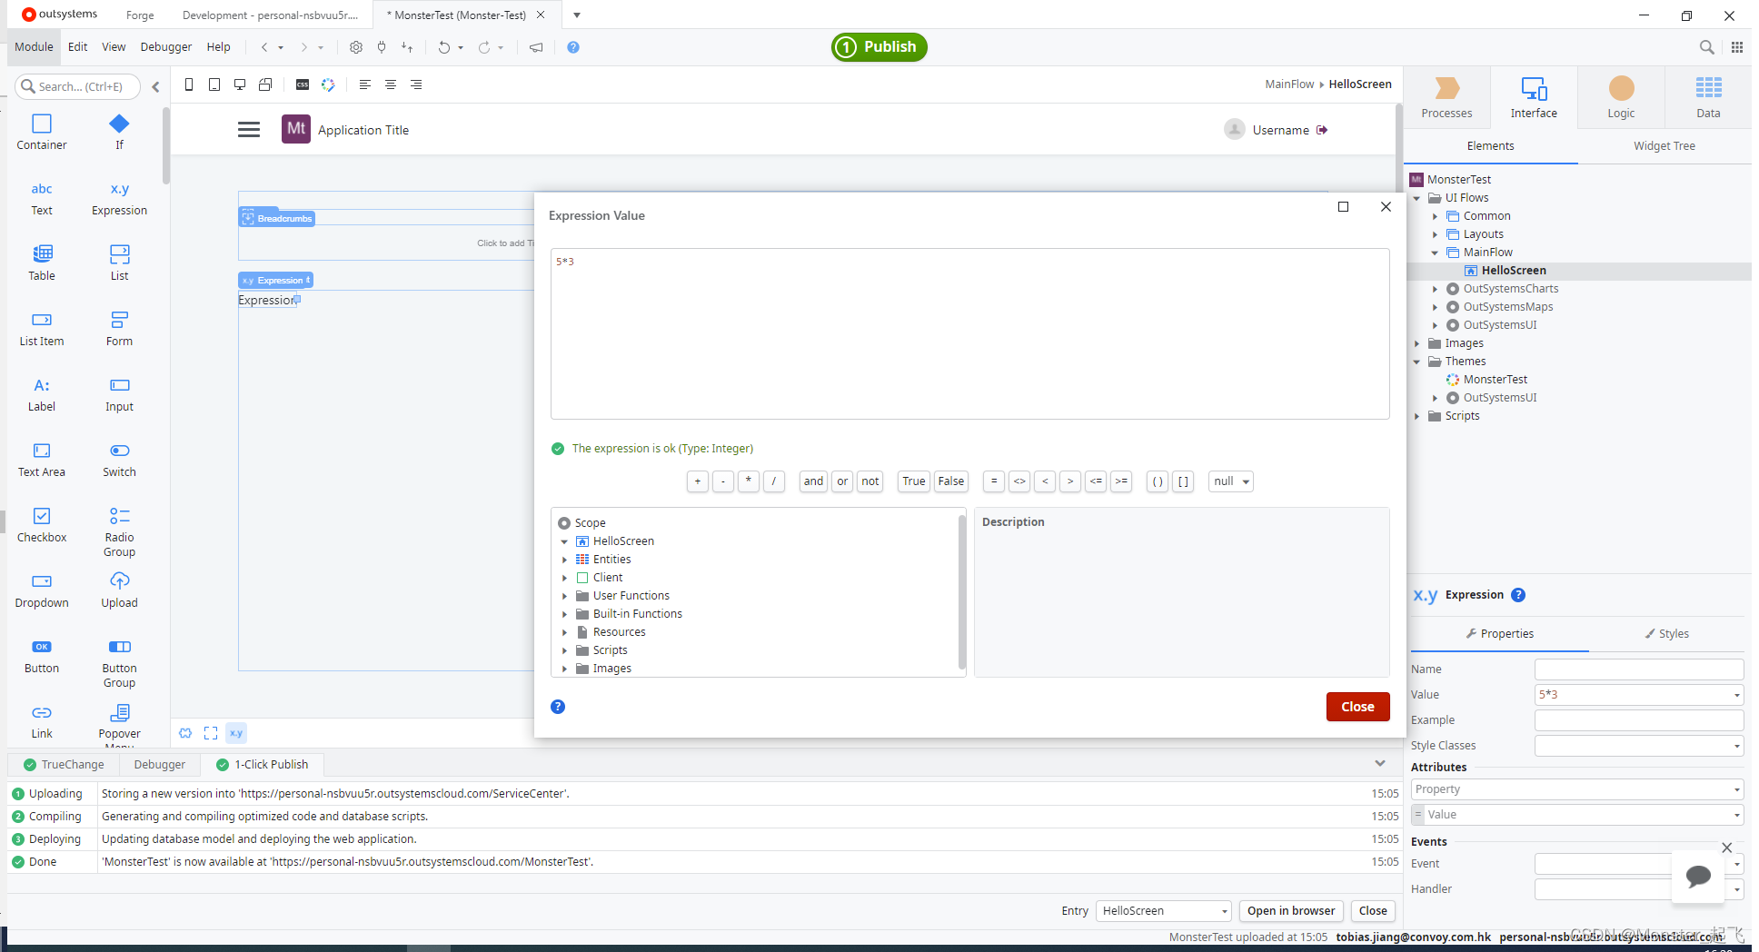The image size is (1759, 952).
Task: Choose the Dropdown widget in toolbox
Action: pyautogui.click(x=42, y=591)
